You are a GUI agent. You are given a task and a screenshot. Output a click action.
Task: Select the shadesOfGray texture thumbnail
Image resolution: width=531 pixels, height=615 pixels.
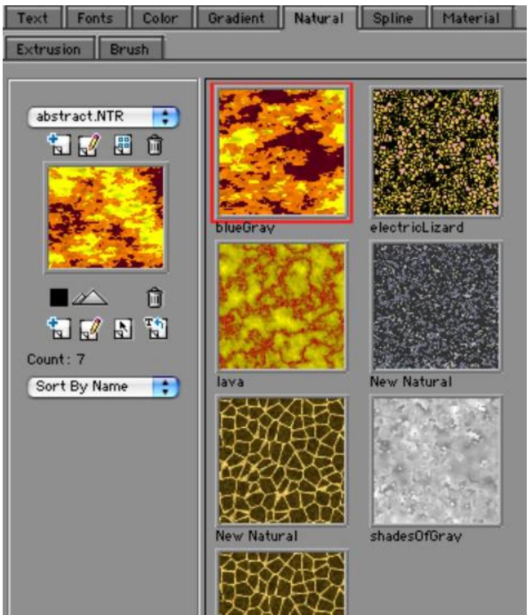(x=436, y=460)
